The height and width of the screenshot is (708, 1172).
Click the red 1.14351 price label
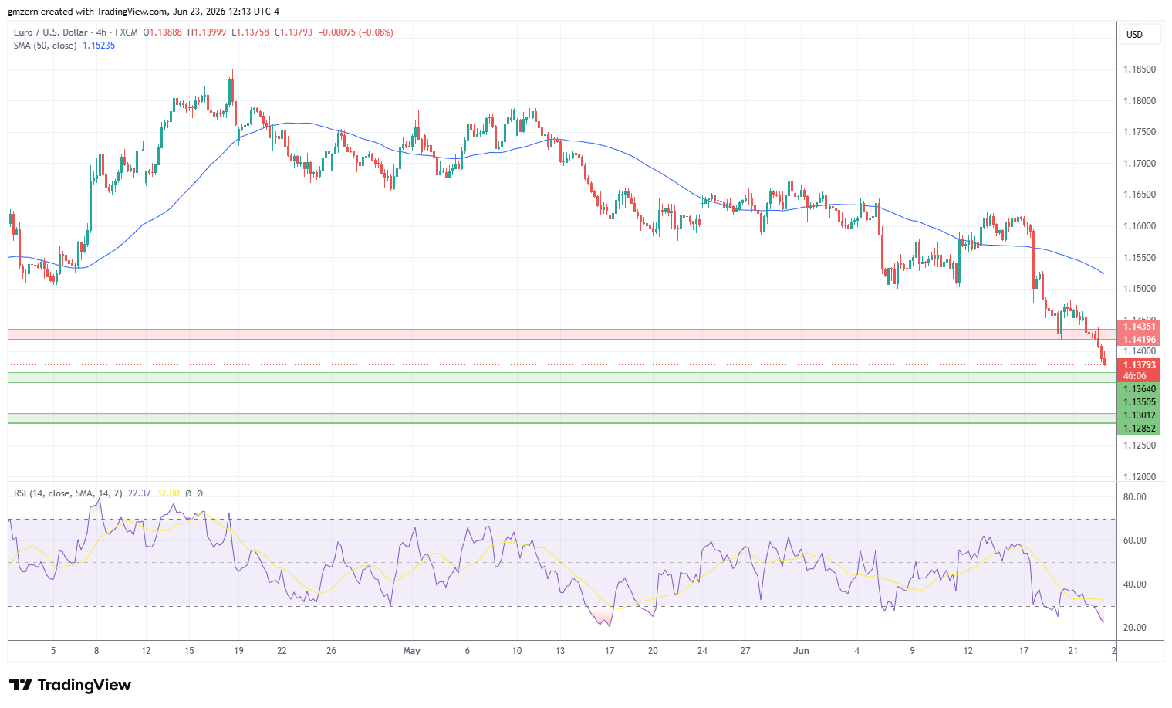(x=1140, y=327)
